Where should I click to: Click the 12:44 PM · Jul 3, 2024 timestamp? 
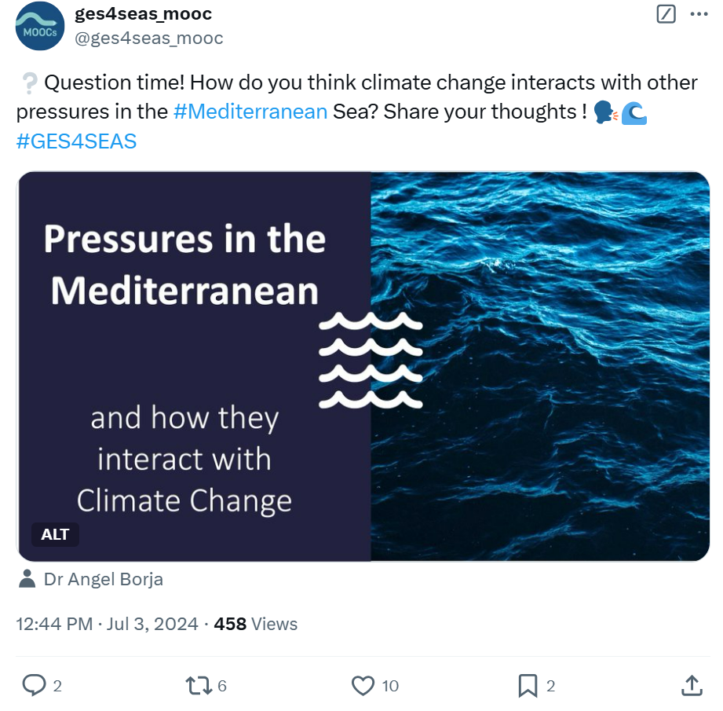107,624
